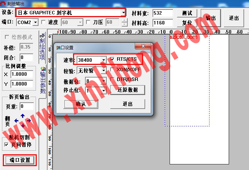Image resolution: width=249 pixels, height=170 pixels.
Task: Enable the 速度 checkbox
Action: click(x=43, y=22)
